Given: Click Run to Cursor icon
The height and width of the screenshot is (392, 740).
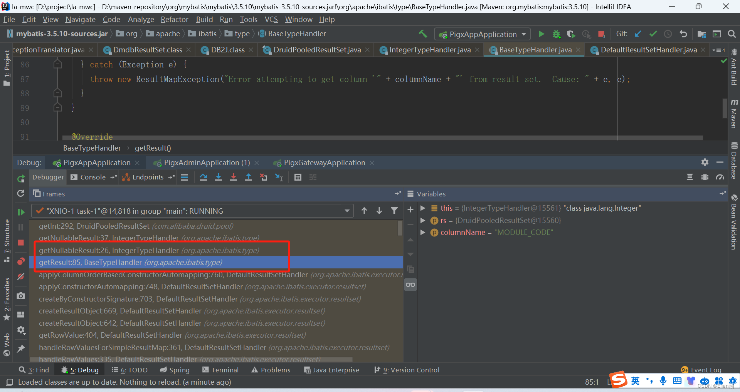Looking at the screenshot, I should pos(279,177).
